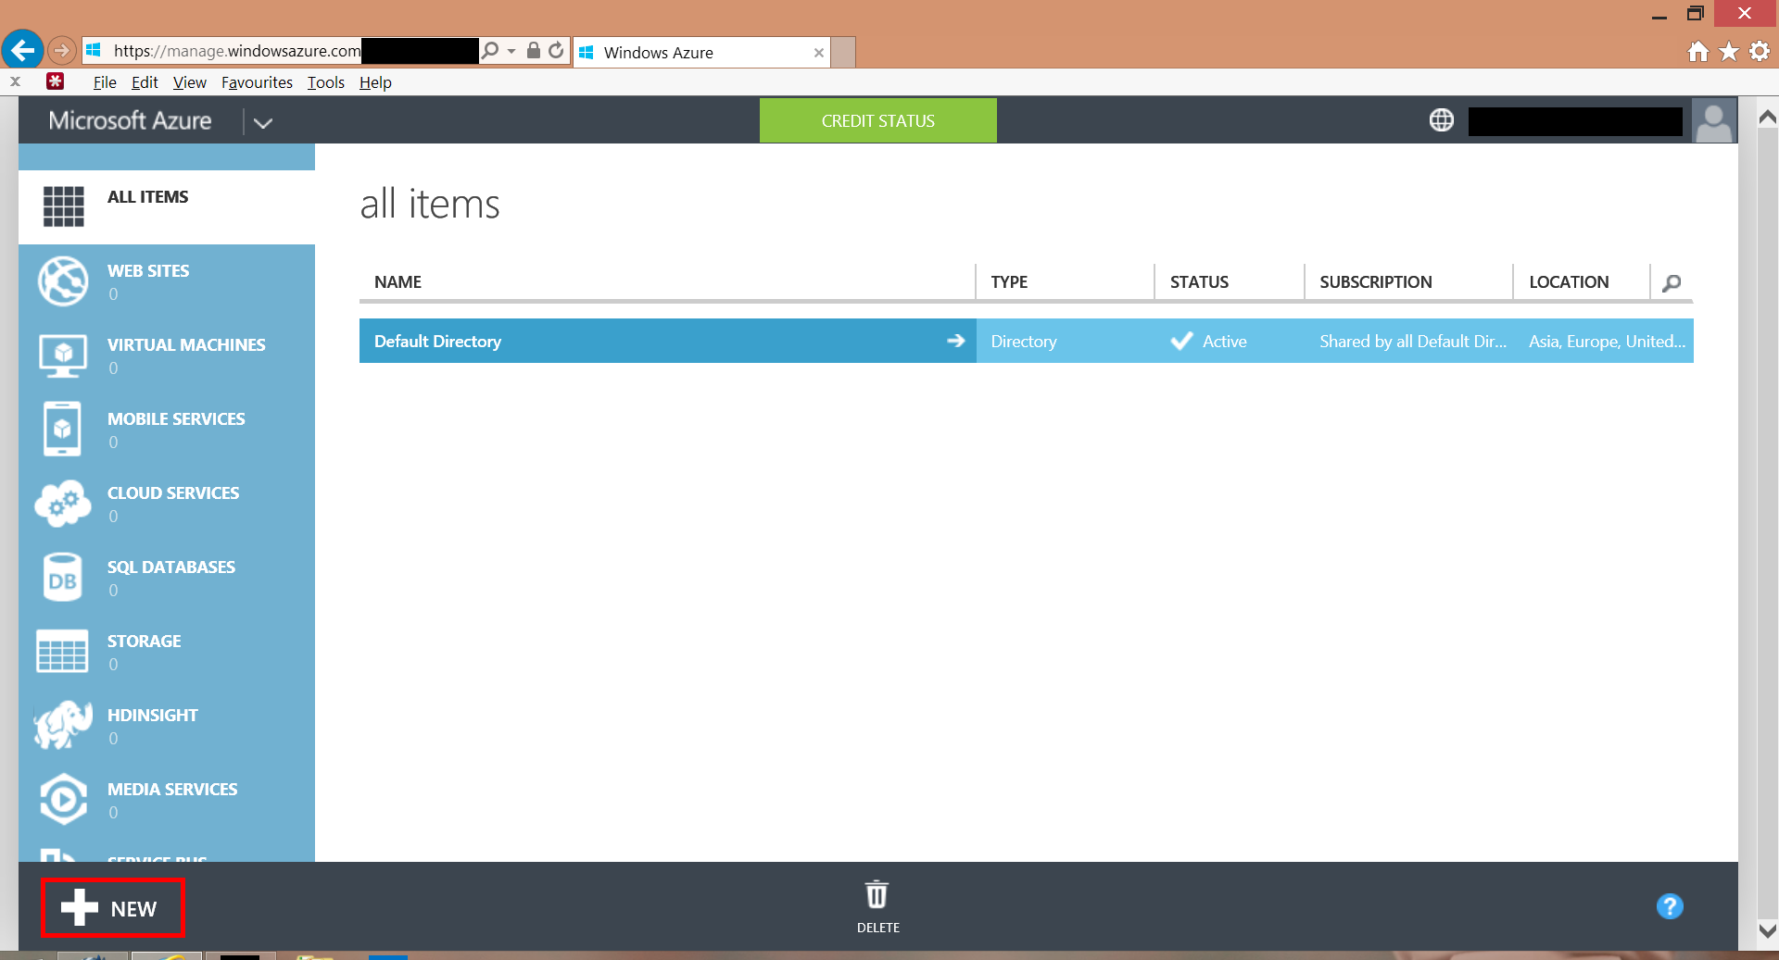Click the Directory type cell

click(1023, 342)
